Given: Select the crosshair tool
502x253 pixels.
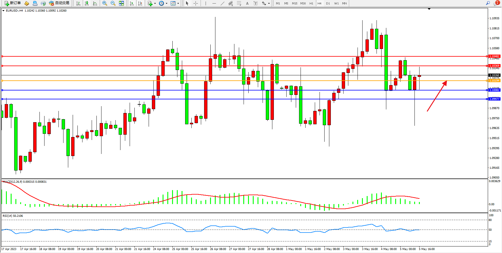Looking at the screenshot, I should click(x=196, y=3).
